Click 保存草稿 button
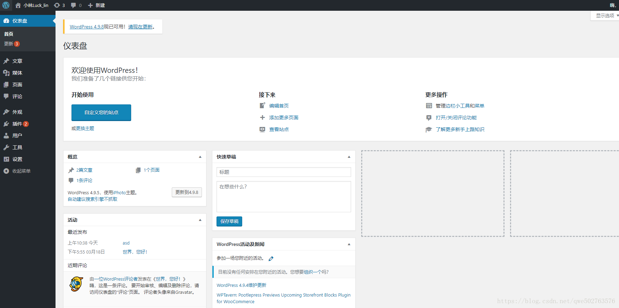 (229, 221)
